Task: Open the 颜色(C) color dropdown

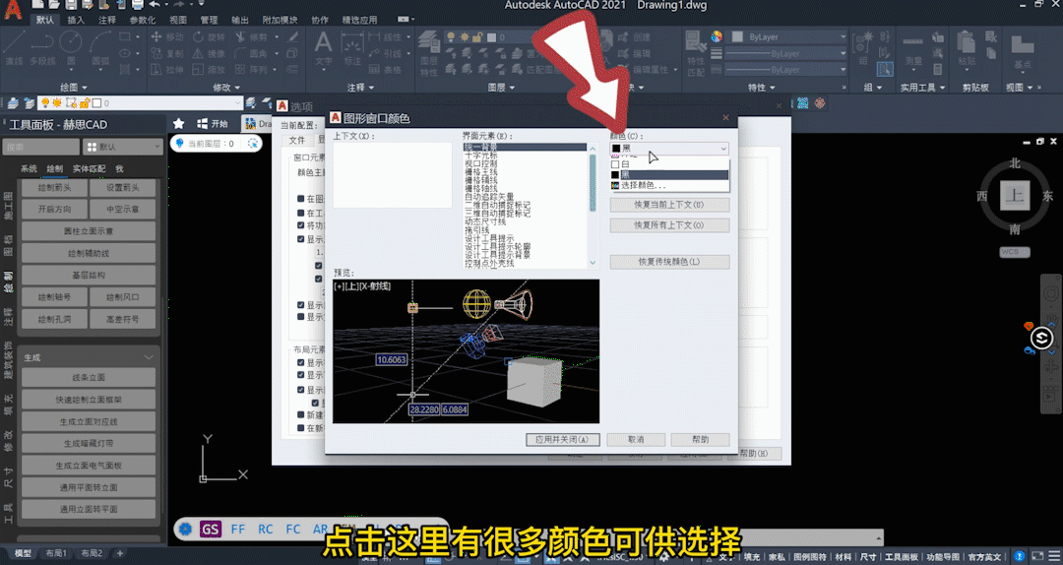Action: 669,148
